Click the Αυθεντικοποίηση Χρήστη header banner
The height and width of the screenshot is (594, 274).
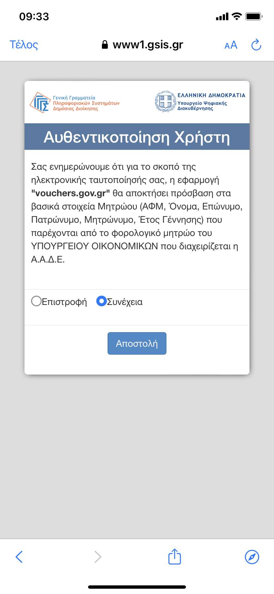tap(137, 137)
